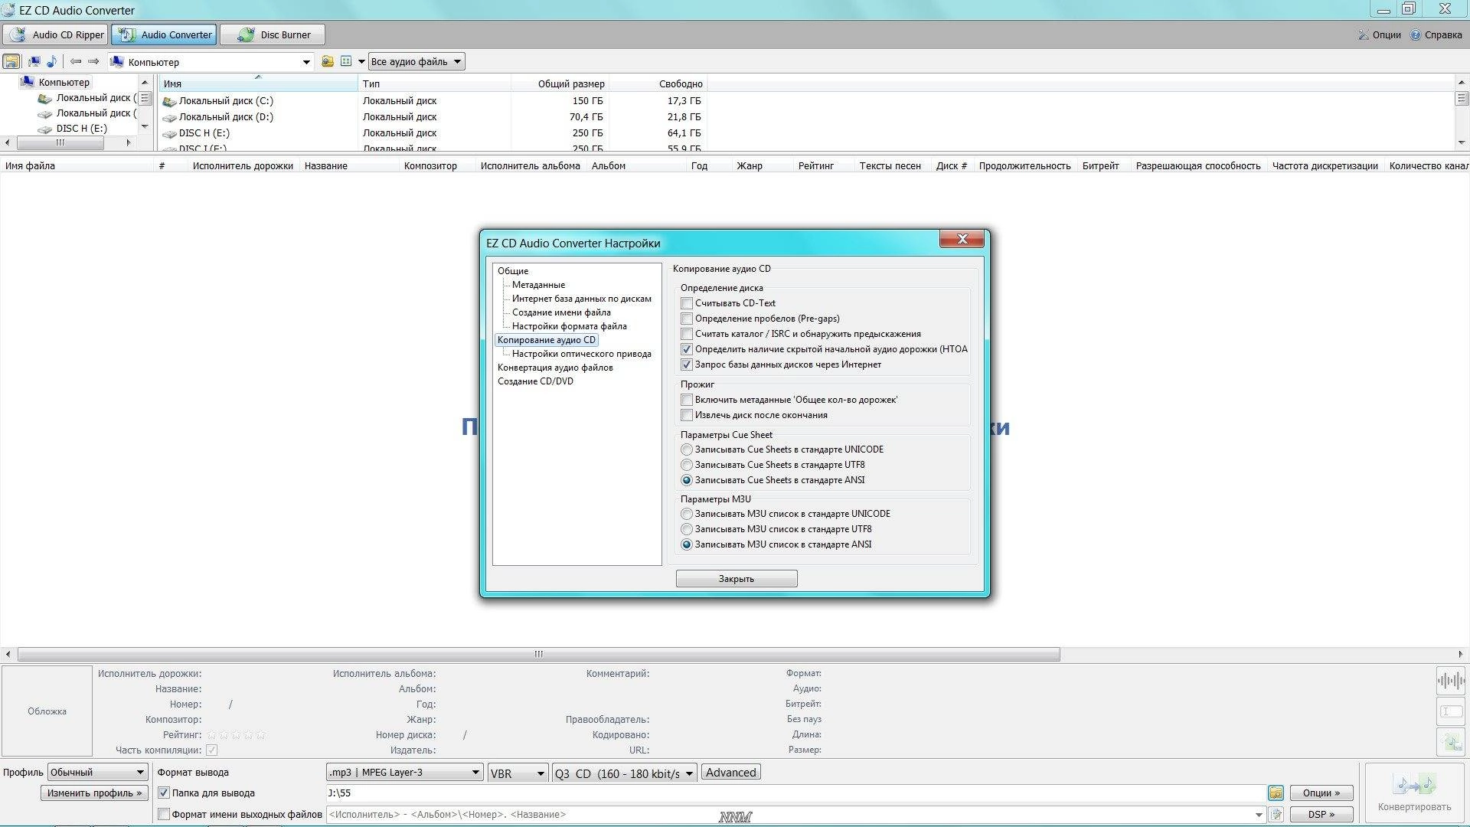Enable Определение пробелов (Pre-gaps) checkbox
Screen dimensions: 1470x827
click(687, 319)
